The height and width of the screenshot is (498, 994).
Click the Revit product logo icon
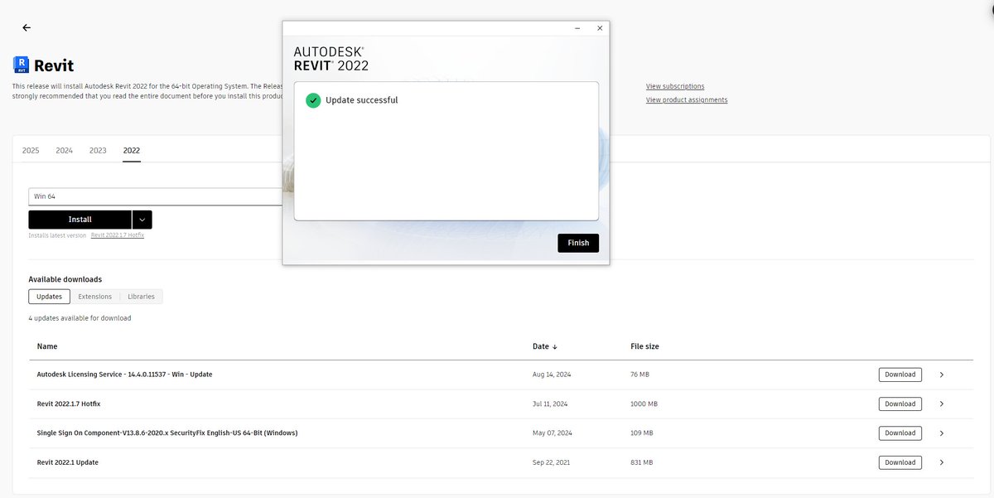(22, 65)
